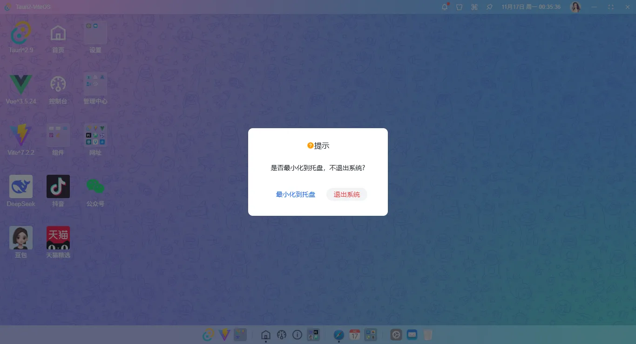Click the 退出系统 button in the dialog

pos(346,194)
